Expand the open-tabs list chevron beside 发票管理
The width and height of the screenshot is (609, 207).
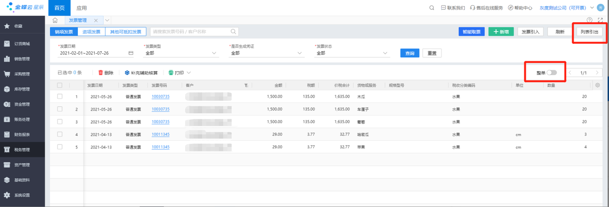[x=107, y=20]
